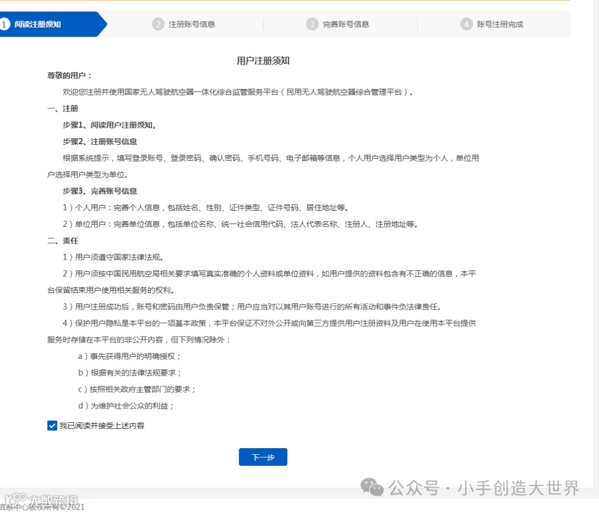Click the 下一步 button

(263, 457)
